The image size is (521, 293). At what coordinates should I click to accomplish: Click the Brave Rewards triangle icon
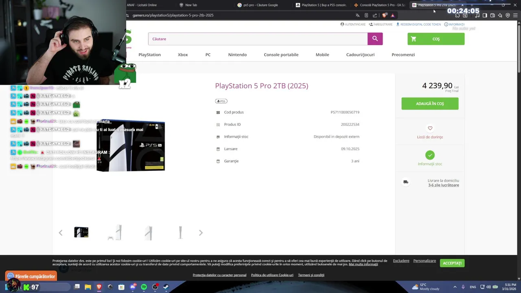click(x=393, y=15)
